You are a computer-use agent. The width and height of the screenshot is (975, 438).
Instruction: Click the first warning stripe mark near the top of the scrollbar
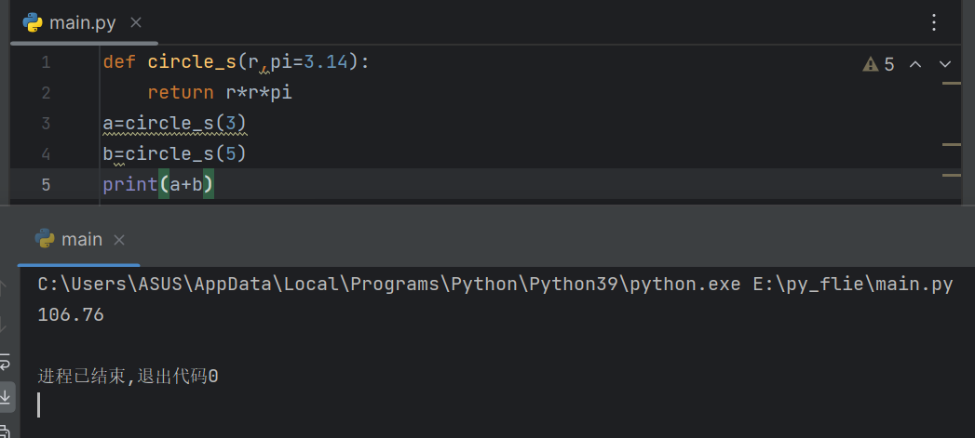point(952,84)
